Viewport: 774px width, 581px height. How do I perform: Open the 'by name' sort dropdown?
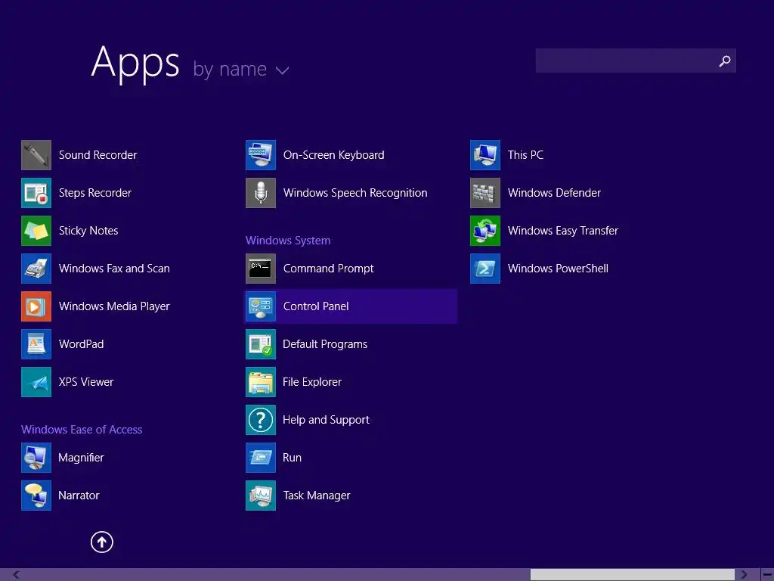click(241, 69)
